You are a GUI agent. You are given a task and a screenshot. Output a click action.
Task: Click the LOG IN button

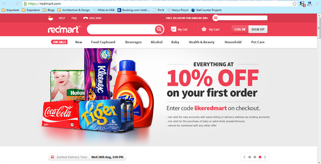click(x=240, y=29)
